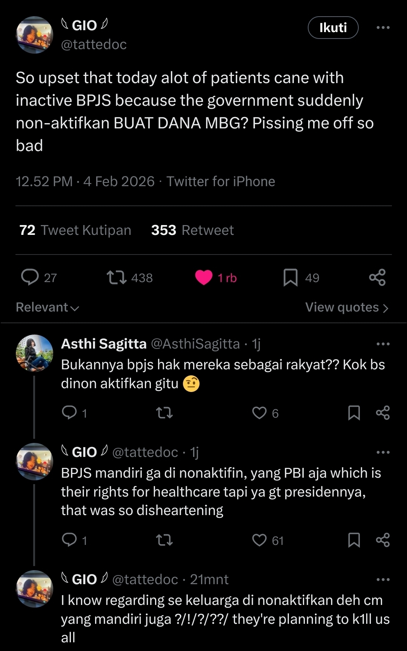Open View quotes link
This screenshot has height=651, width=407.
click(347, 307)
